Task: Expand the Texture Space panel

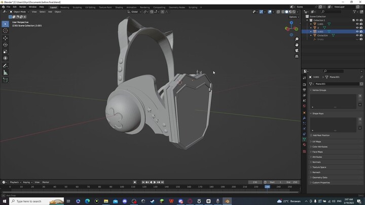Action: [336, 167]
